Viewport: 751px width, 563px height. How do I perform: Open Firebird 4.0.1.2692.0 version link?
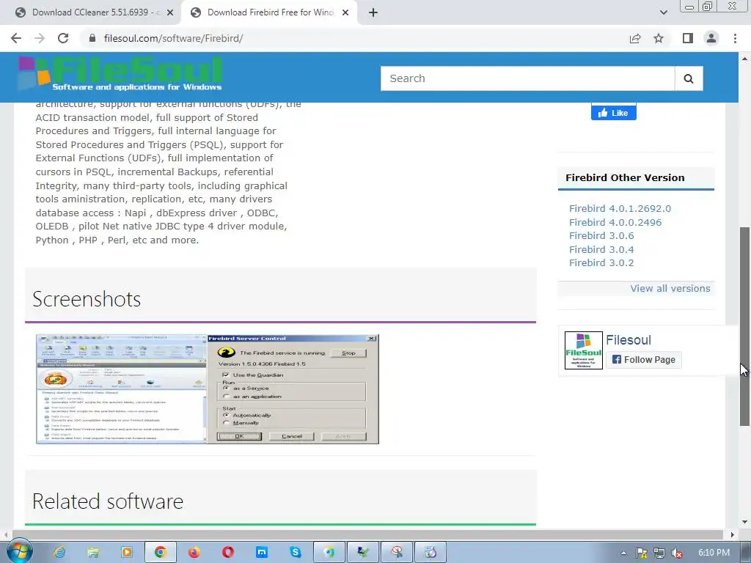click(x=620, y=209)
